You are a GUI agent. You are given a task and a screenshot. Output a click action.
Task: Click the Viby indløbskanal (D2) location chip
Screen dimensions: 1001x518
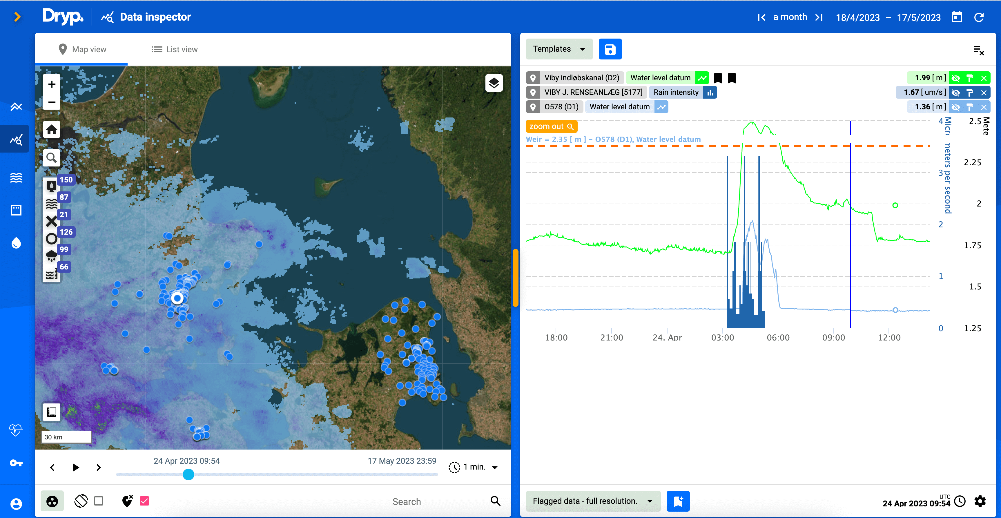tap(575, 78)
